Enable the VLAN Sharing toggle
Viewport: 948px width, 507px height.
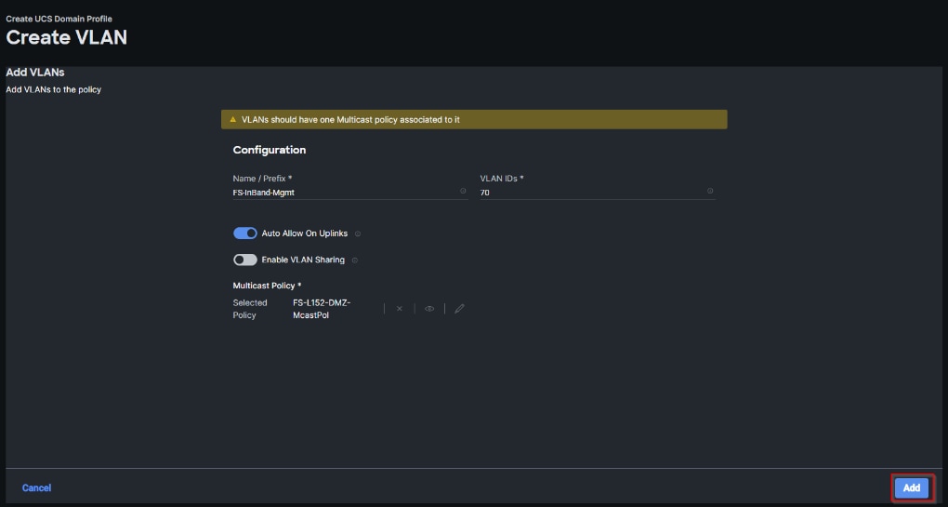pos(245,260)
